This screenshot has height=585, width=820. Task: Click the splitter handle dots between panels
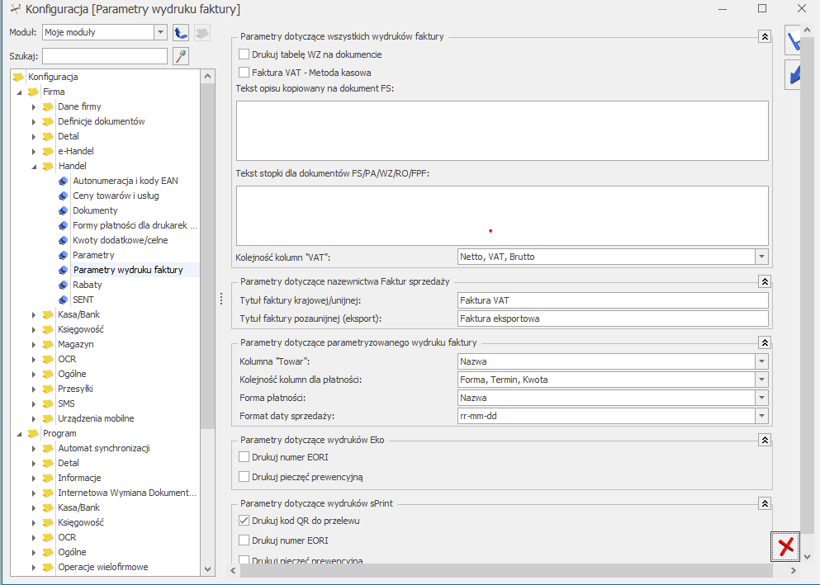[x=221, y=299]
